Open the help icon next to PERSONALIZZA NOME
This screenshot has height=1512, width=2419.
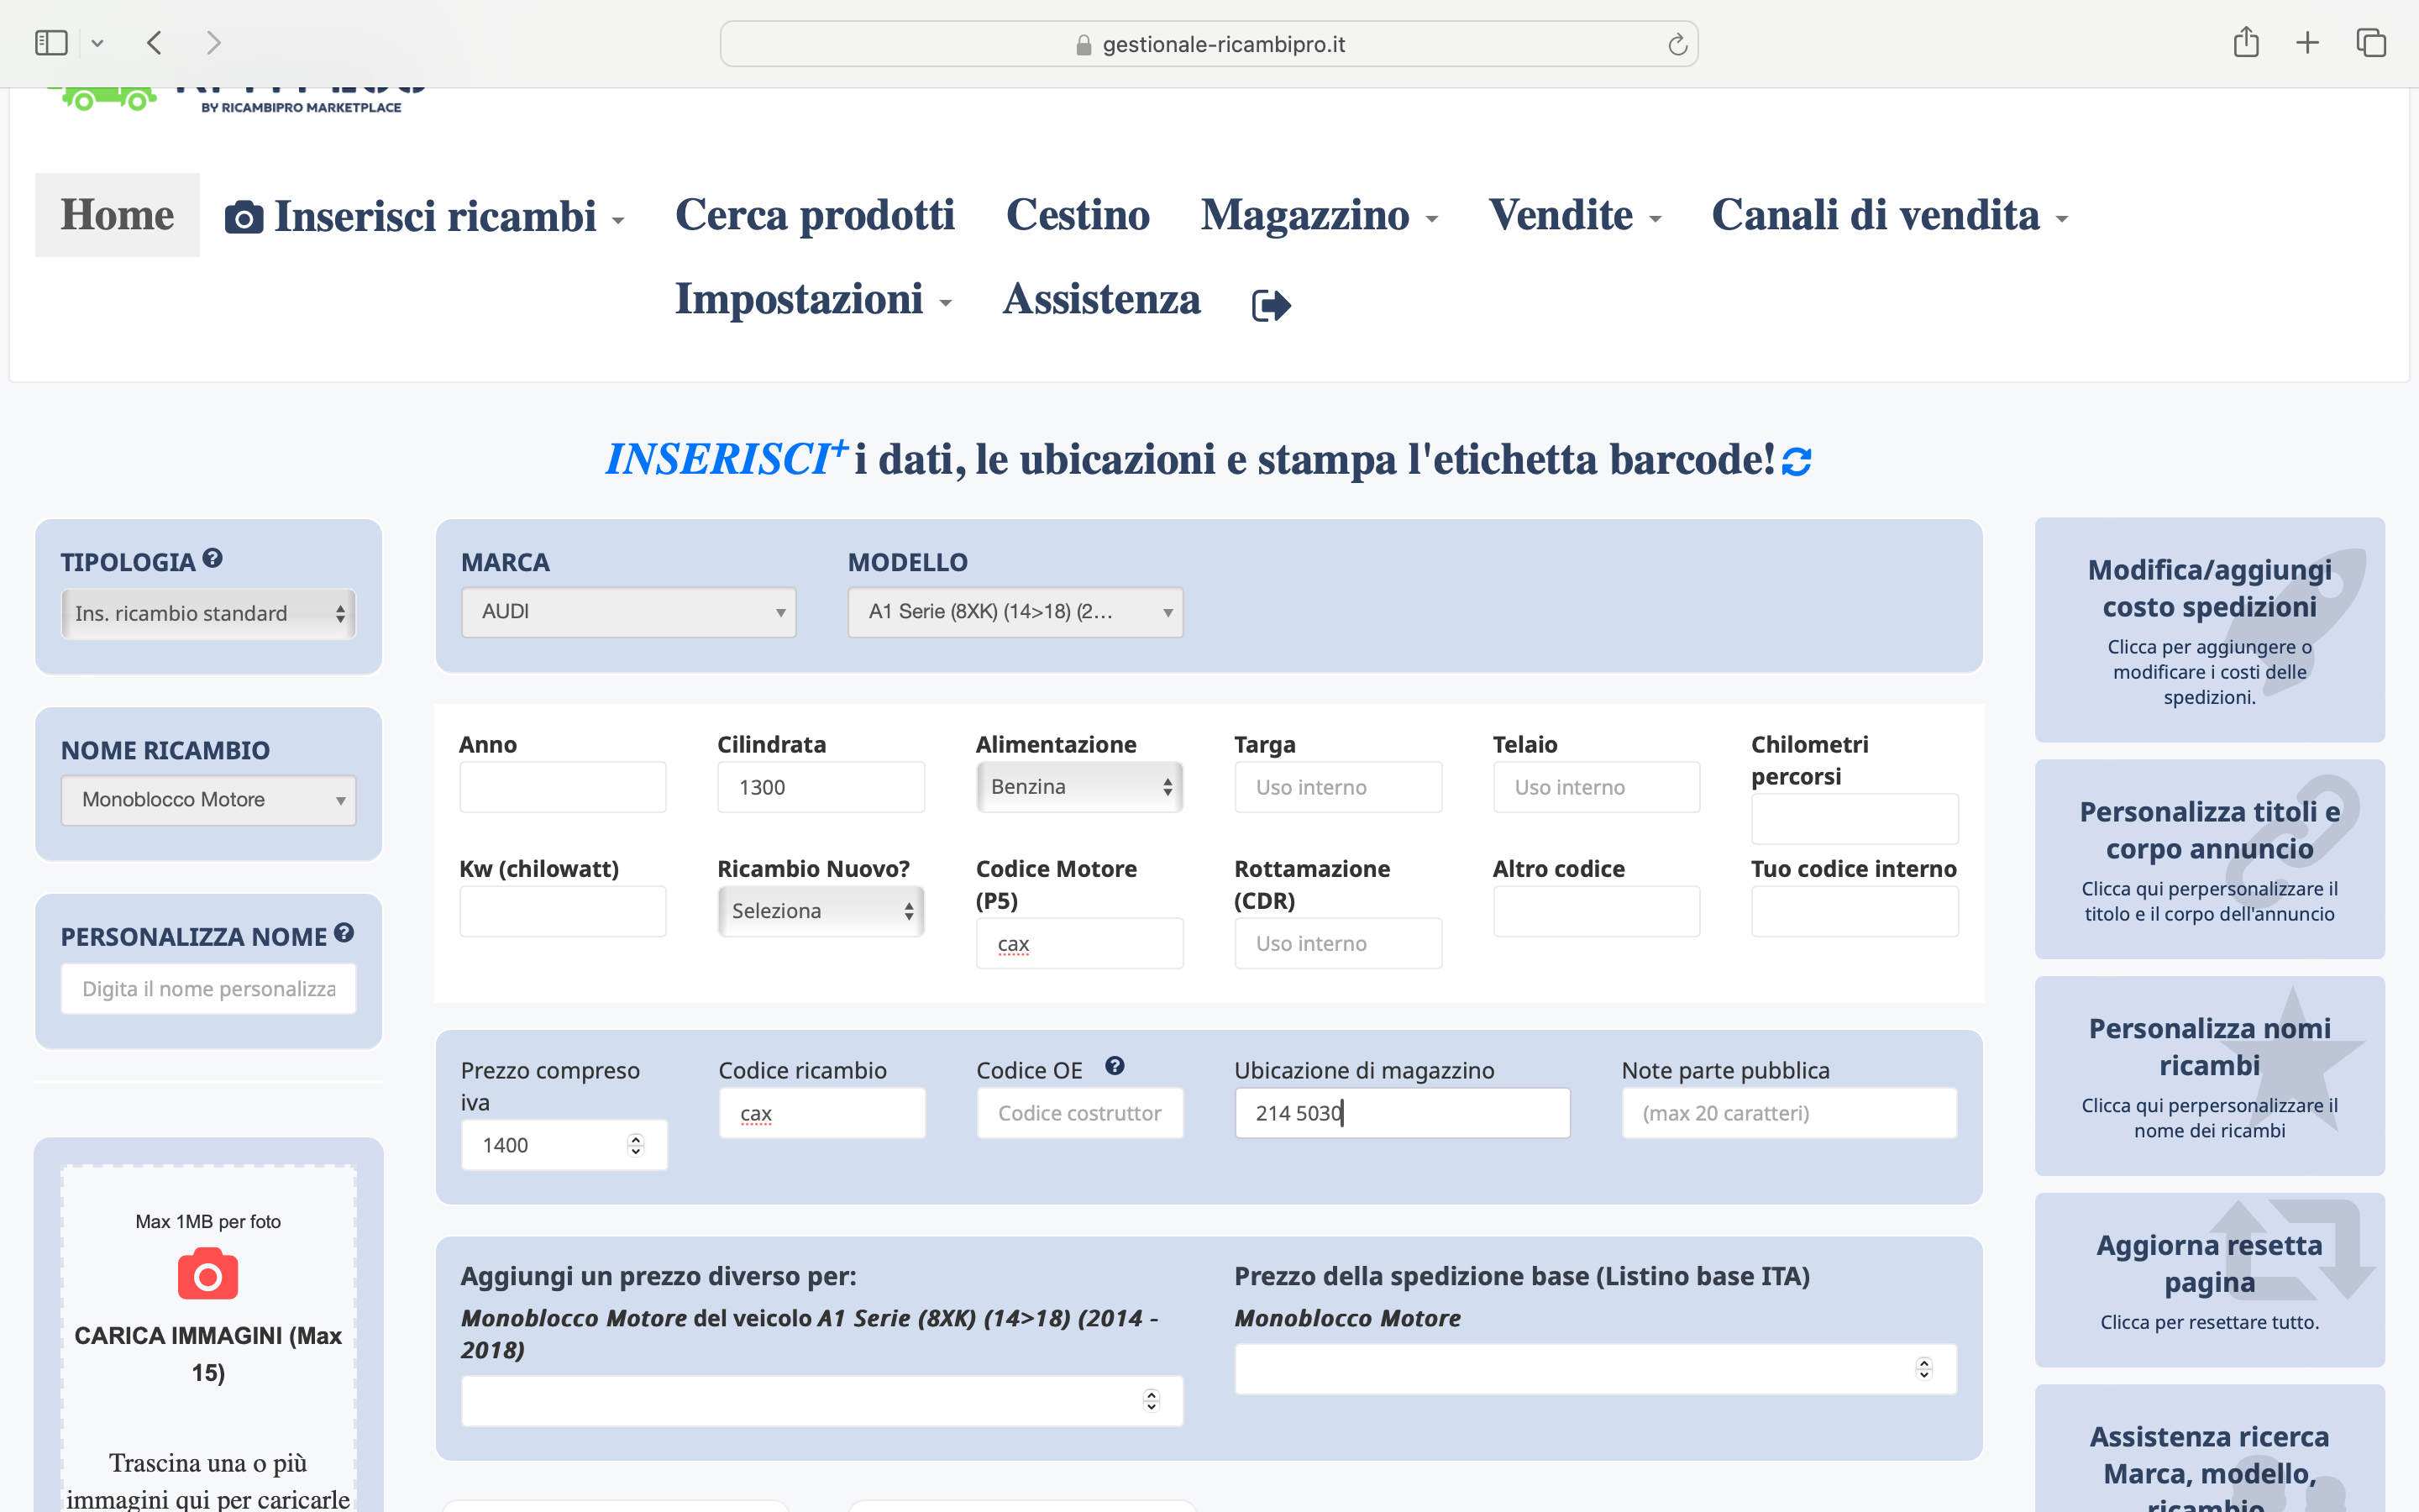[344, 933]
